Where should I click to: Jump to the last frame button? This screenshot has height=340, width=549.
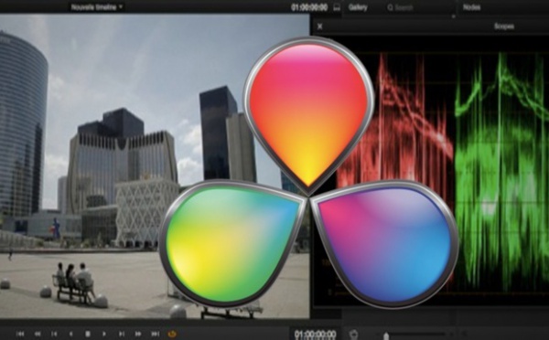156,334
